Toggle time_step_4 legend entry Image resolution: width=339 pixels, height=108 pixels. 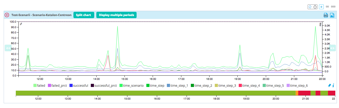251,85
